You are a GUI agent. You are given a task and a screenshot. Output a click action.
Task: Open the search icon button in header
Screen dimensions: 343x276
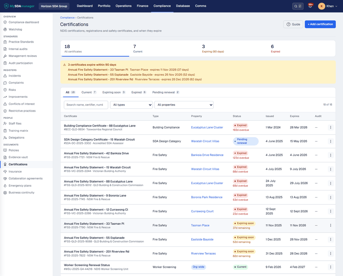tap(298, 6)
